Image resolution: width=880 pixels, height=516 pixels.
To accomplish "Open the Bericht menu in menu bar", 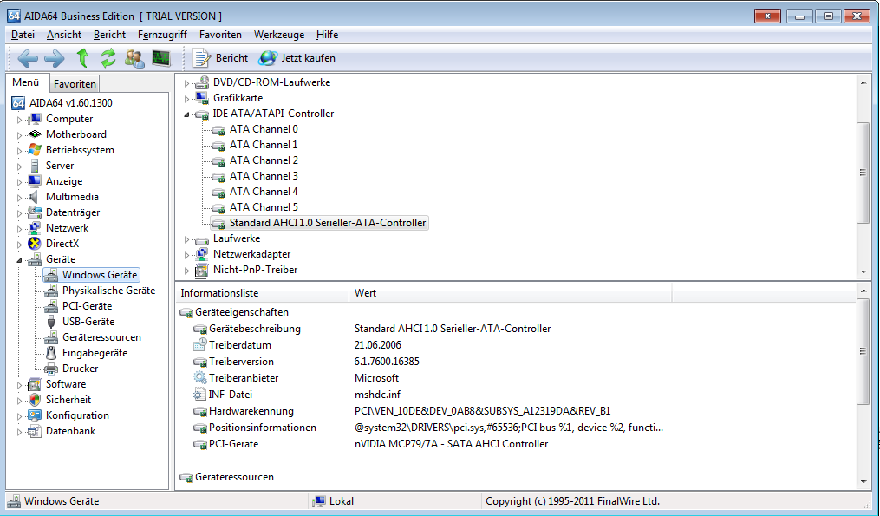I will pyautogui.click(x=109, y=35).
